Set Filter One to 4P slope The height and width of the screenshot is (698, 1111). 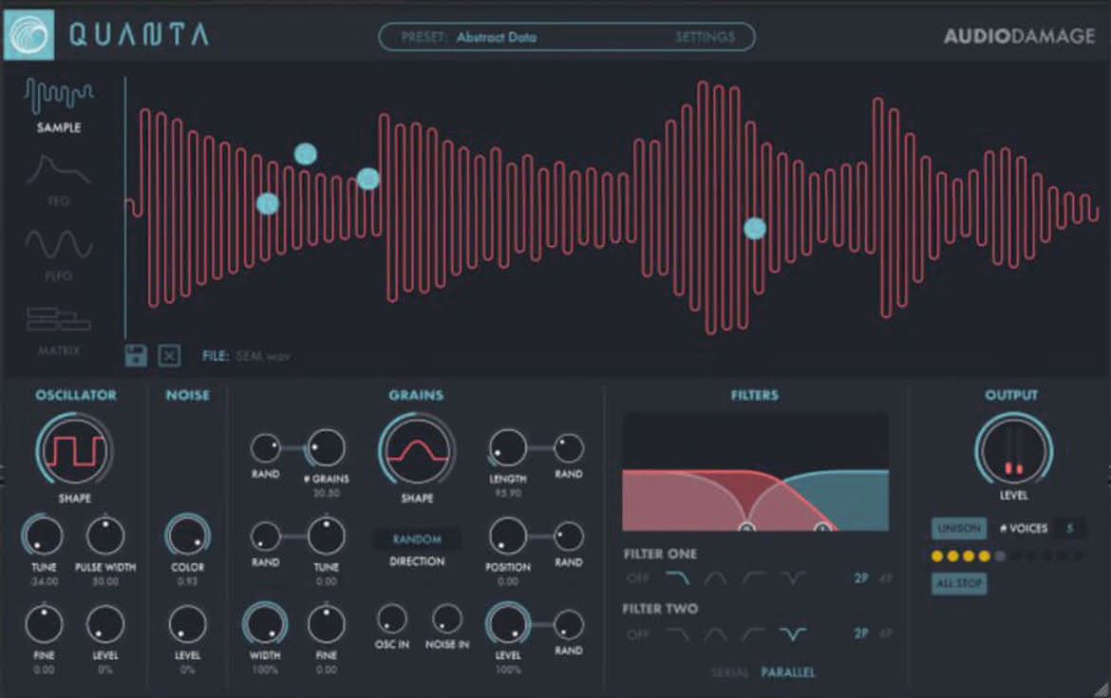tap(886, 578)
